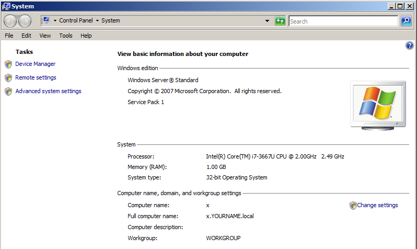Click the Back navigation arrow button
The image size is (417, 249).
[10, 21]
